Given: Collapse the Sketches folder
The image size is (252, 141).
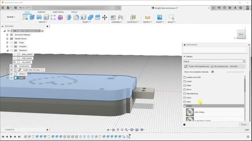Looking at the screenshot, I should [7, 51].
